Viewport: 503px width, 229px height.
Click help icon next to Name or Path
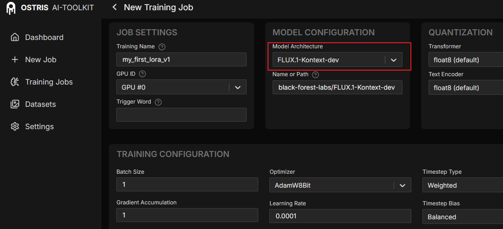coord(315,75)
